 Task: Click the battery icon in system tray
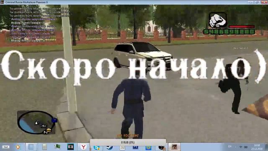point(246,147)
